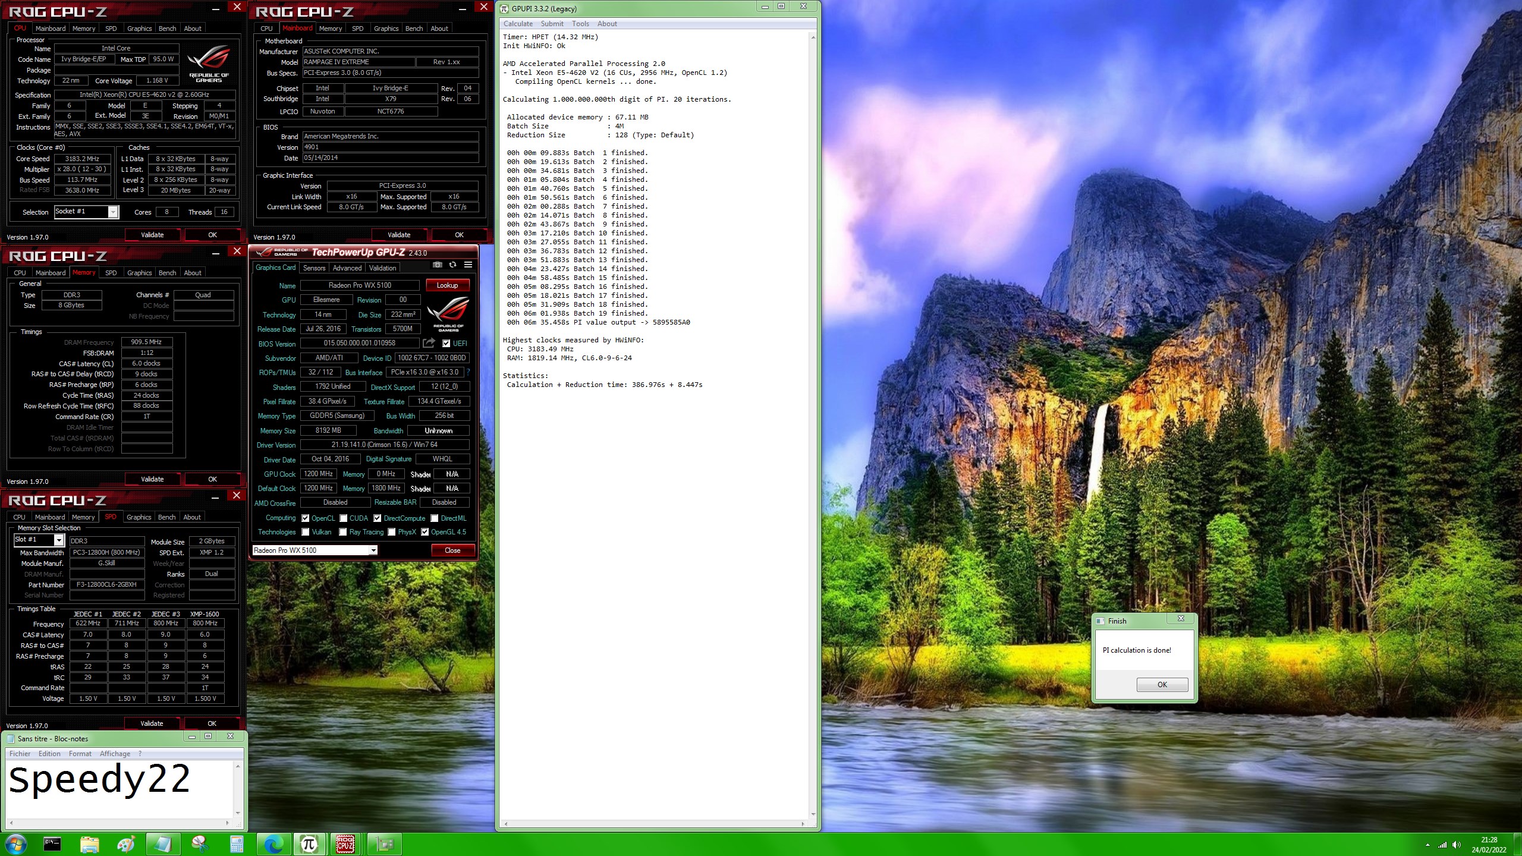Image resolution: width=1522 pixels, height=856 pixels.
Task: Open the Calculate menu in GPUPI
Action: (x=518, y=24)
